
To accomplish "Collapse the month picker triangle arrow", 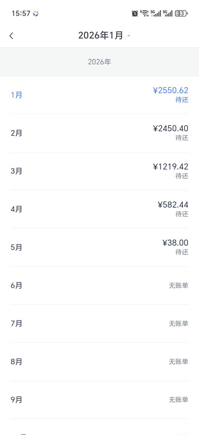I will (x=129, y=36).
